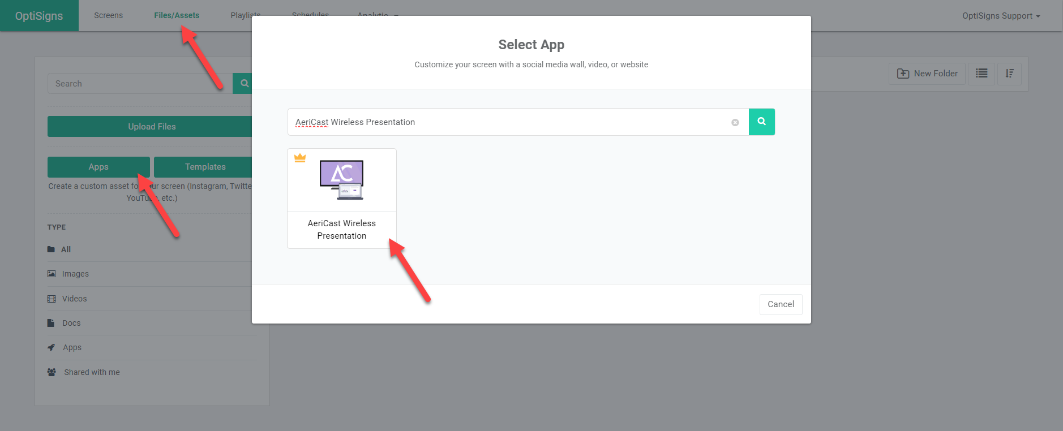The image size is (1063, 431).
Task: Show Shared with me files
Action: (x=92, y=372)
